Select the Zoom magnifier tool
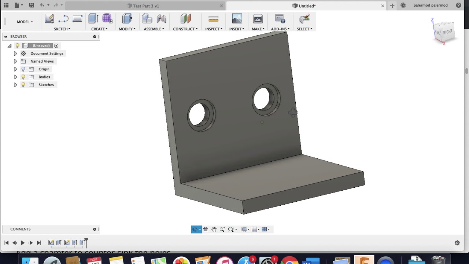 click(x=222, y=230)
